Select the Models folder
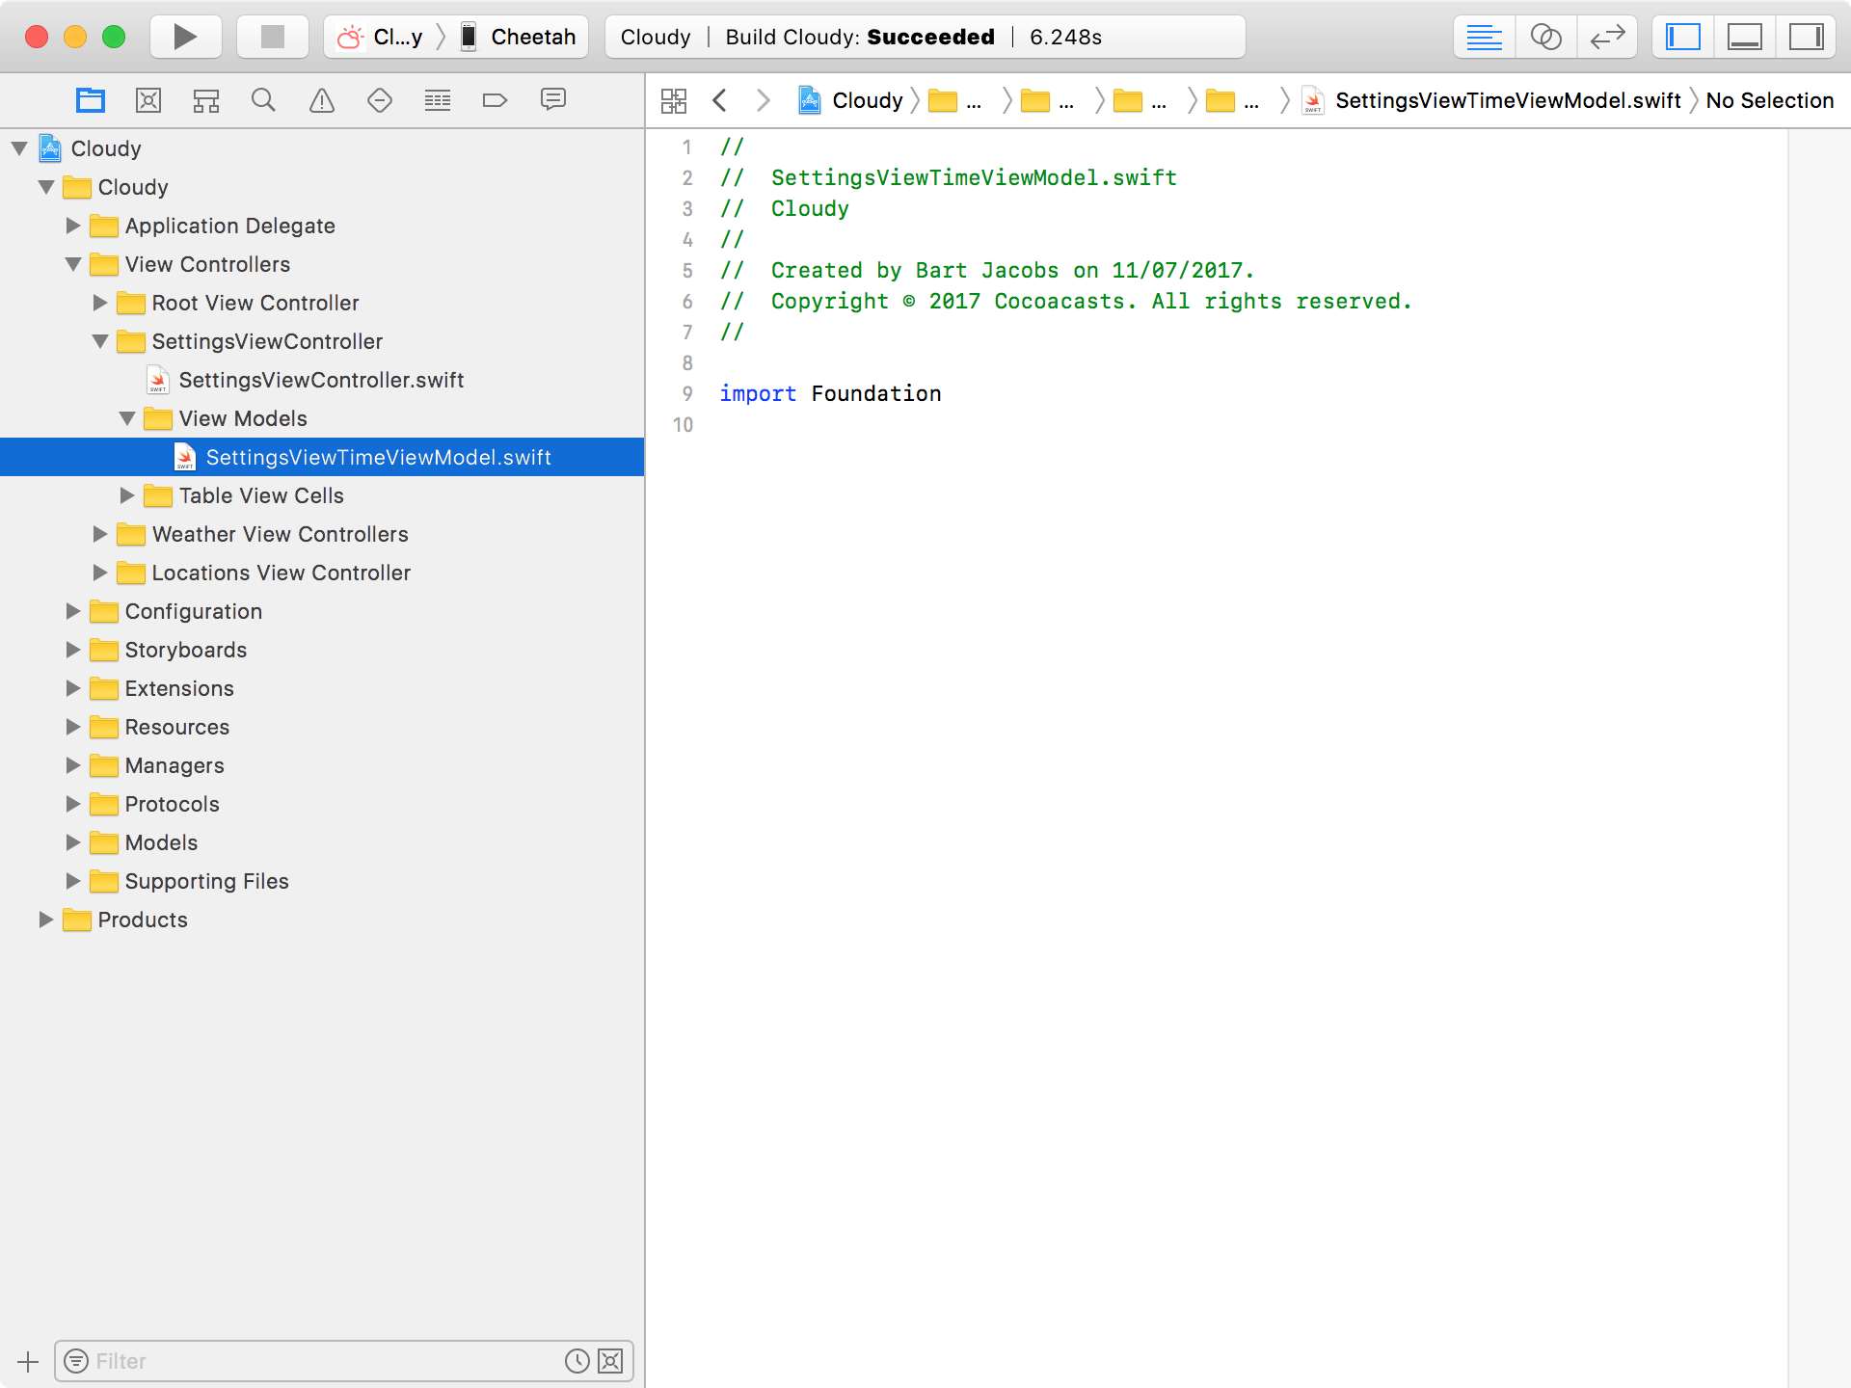The width and height of the screenshot is (1851, 1388). 322,842
